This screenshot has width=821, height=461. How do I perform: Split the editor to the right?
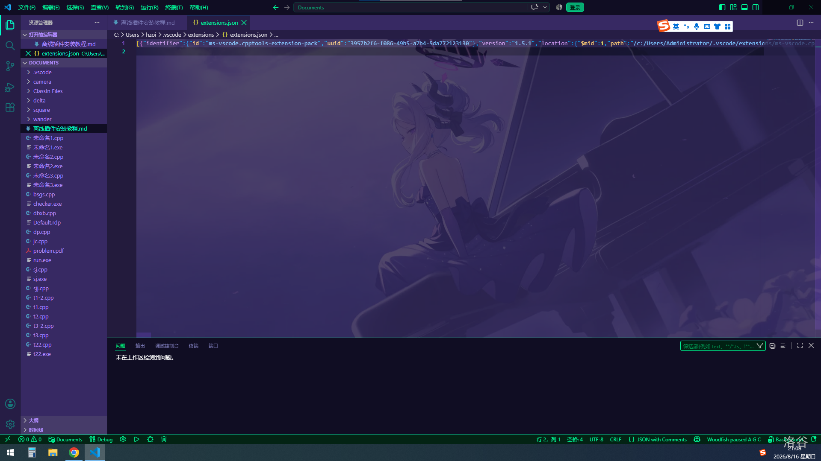click(x=800, y=23)
